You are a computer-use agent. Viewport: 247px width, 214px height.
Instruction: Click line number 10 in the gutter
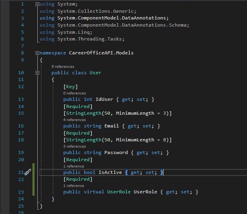(21, 73)
